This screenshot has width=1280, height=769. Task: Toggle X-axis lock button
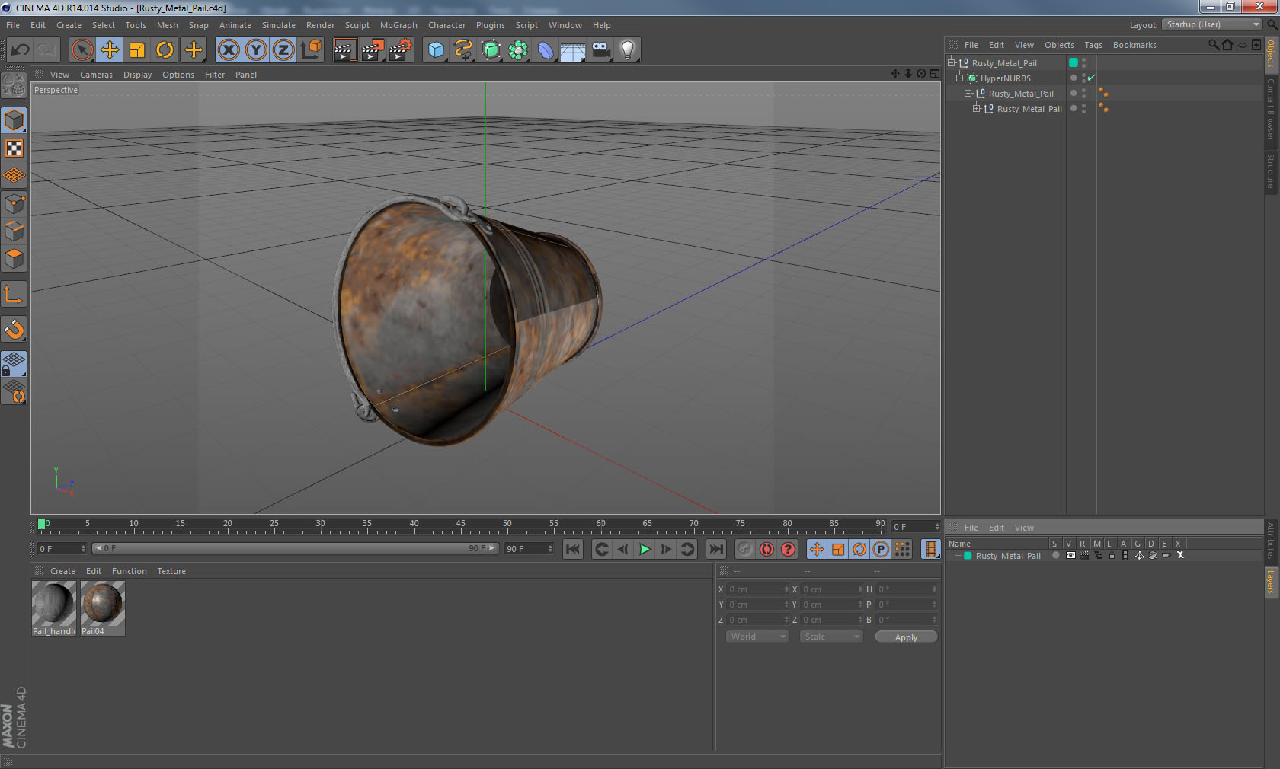(x=228, y=50)
